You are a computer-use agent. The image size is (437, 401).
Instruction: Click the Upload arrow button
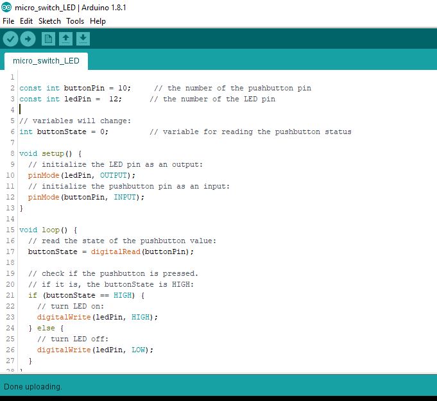click(x=28, y=38)
